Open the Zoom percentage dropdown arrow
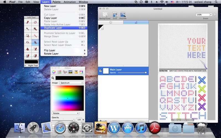The image size is (221, 138). point(211,15)
